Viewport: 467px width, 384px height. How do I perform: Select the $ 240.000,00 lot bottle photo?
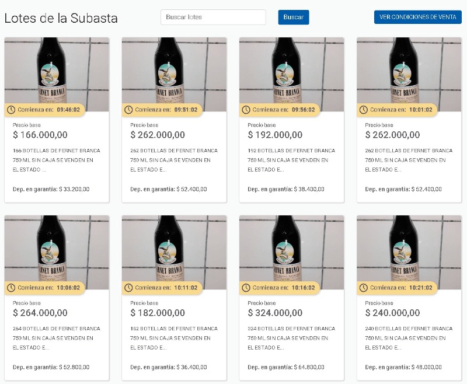409,250
